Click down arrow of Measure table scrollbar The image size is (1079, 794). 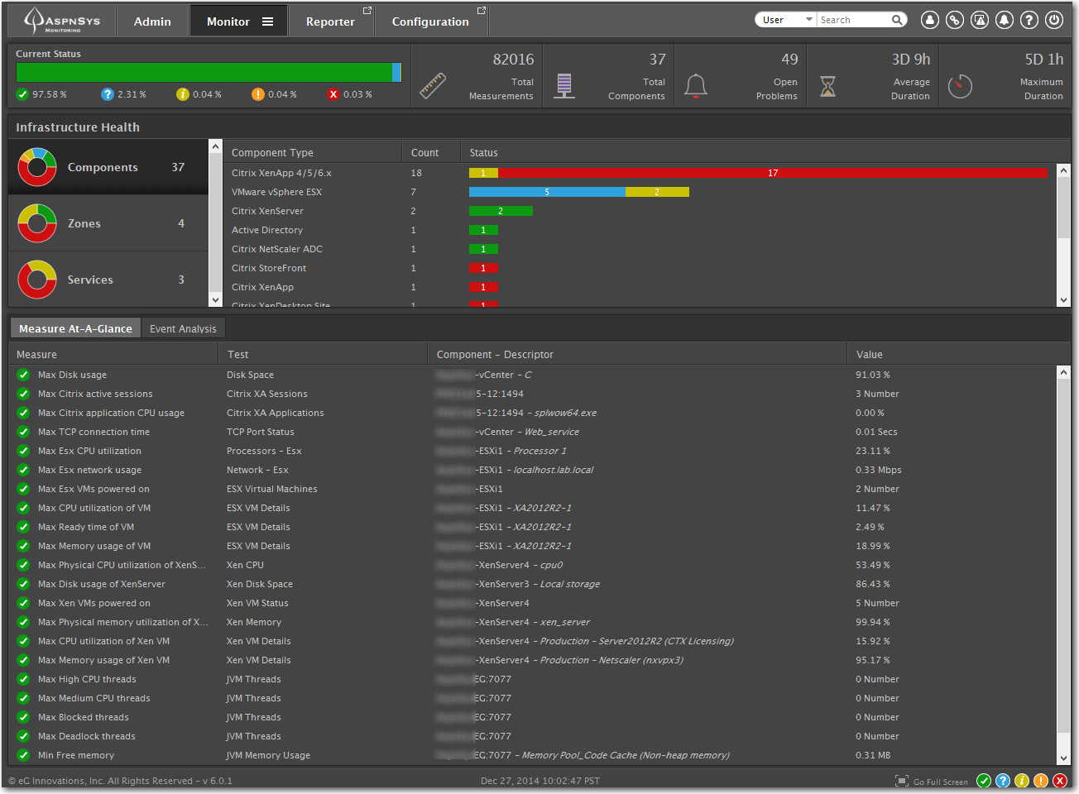pos(1063,758)
